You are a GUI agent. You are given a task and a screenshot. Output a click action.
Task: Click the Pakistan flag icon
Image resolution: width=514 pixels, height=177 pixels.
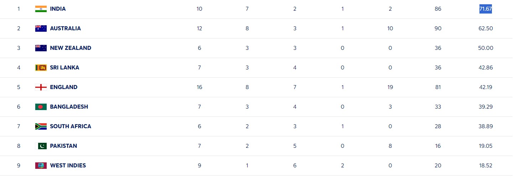pos(42,146)
